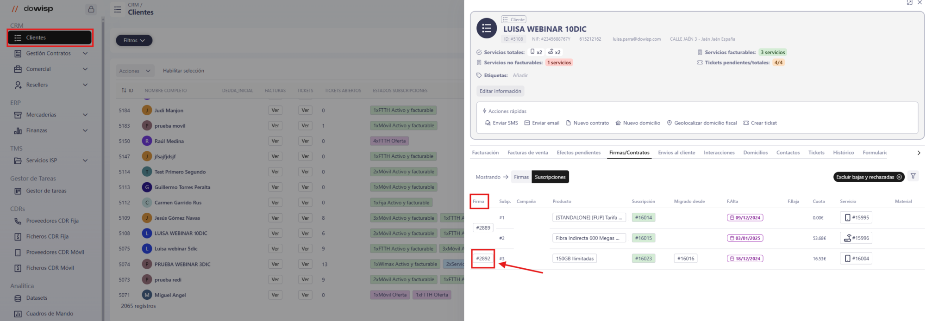
Task: Open Clientes in the CRM sidebar
Action: pyautogui.click(x=50, y=37)
